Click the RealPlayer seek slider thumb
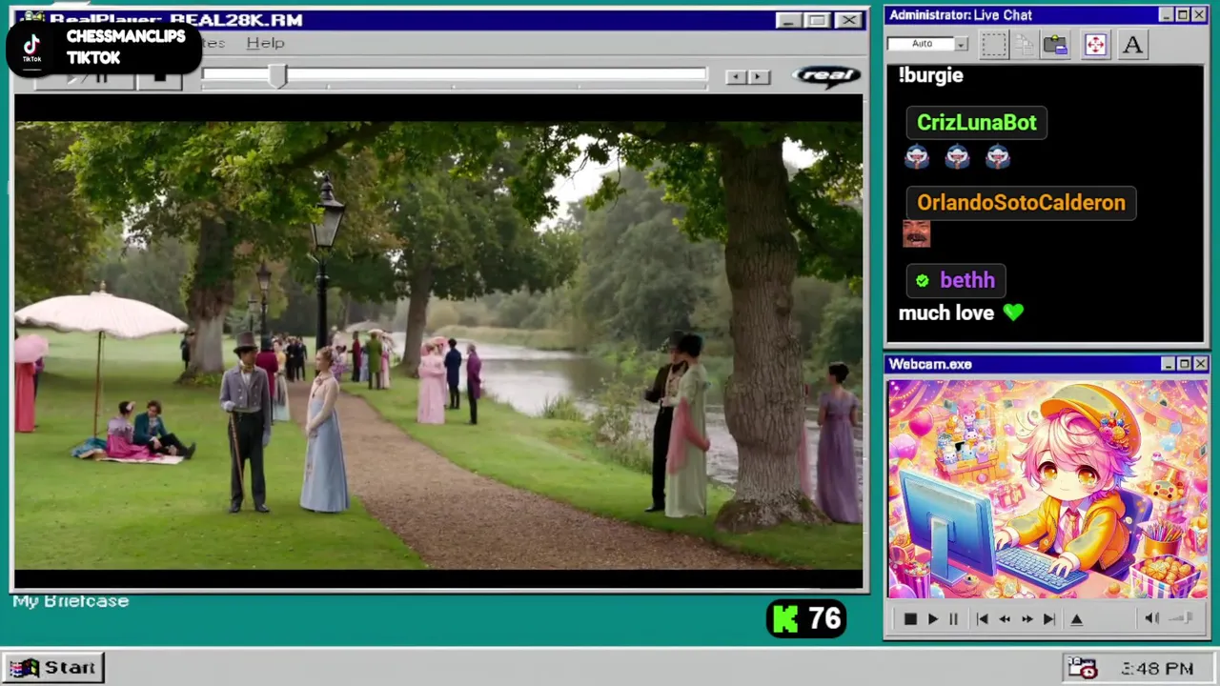This screenshot has height=686, width=1220. click(277, 77)
